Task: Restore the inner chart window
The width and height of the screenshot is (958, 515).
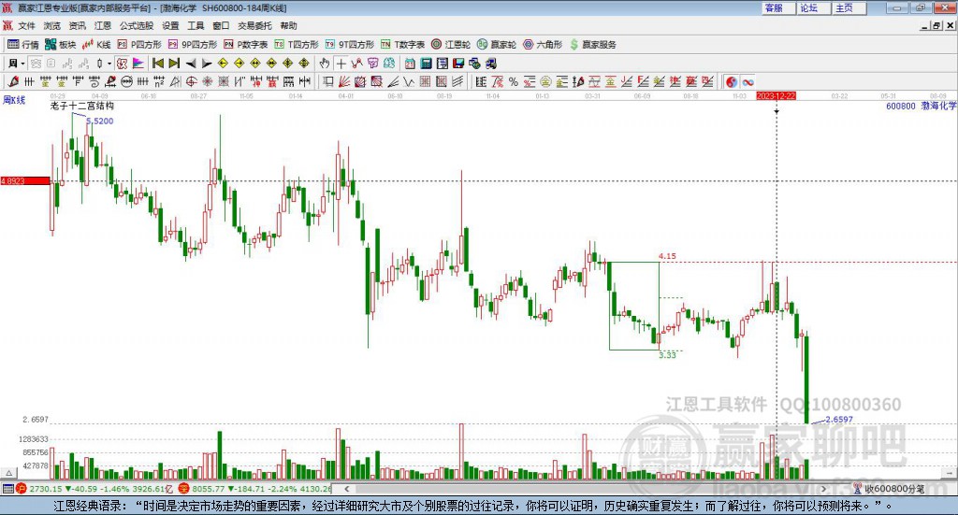Action: (x=936, y=25)
